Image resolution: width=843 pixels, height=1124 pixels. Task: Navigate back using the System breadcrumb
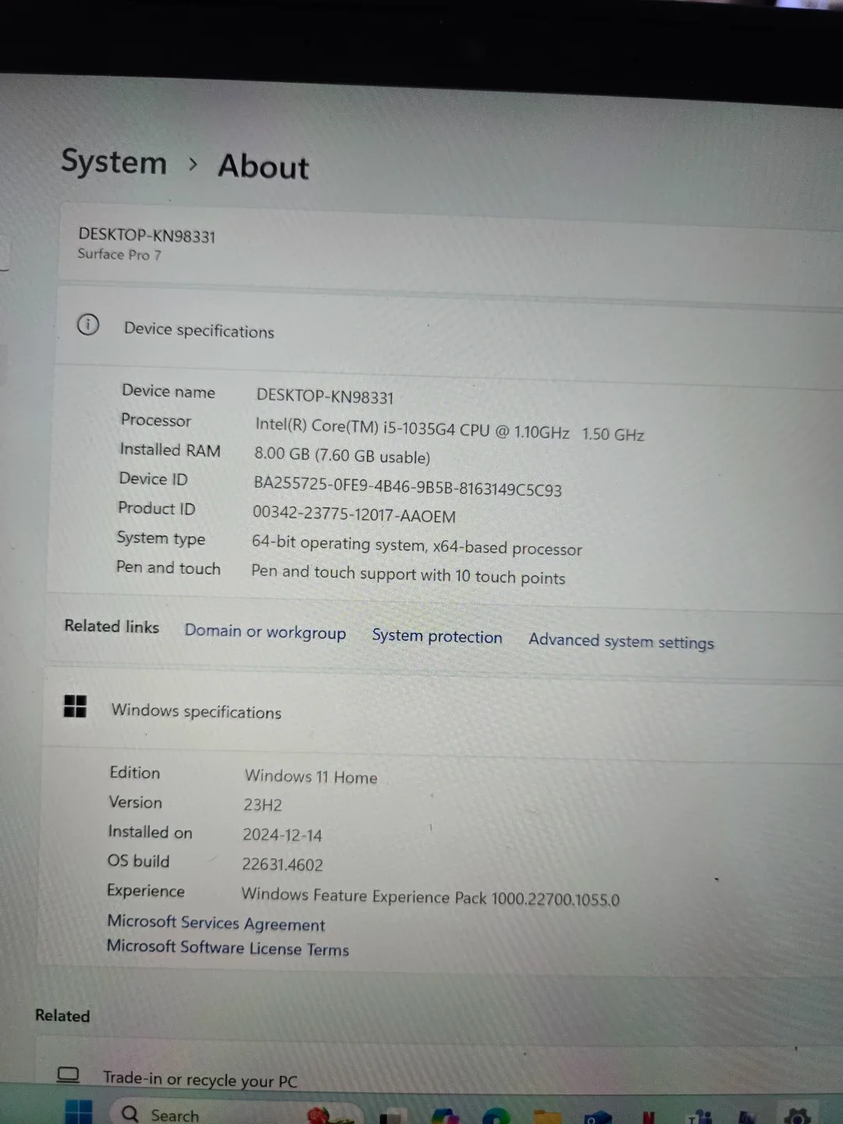pyautogui.click(x=114, y=162)
